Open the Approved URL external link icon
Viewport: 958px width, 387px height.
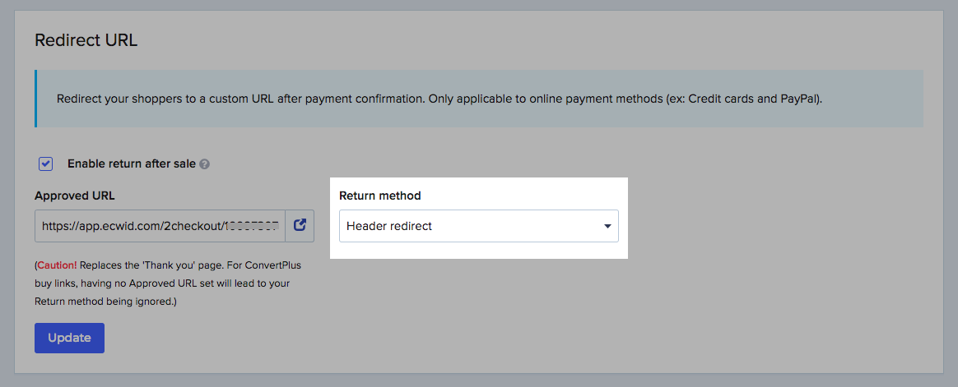coord(300,225)
